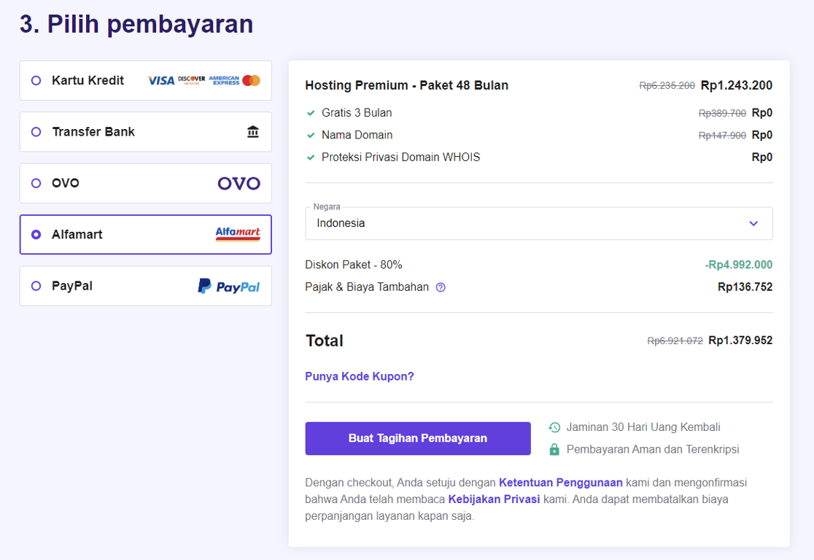814x560 pixels.
Task: Click the Mastercard circles logo
Action: click(251, 79)
